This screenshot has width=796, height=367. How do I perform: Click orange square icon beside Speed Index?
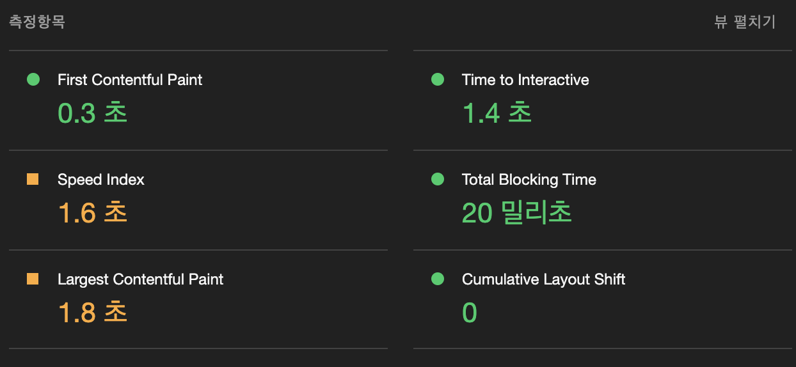(33, 180)
